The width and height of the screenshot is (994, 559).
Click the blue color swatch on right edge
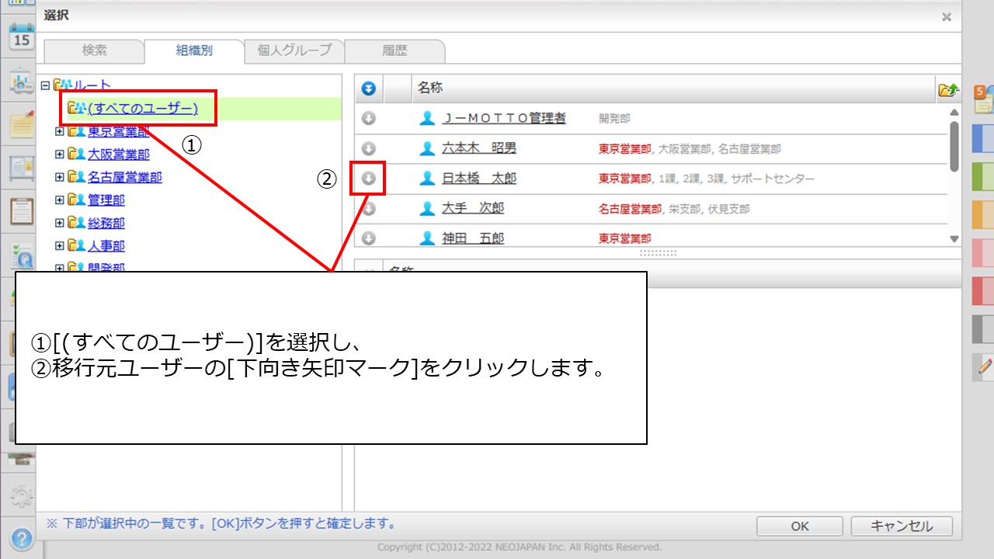coord(983,138)
